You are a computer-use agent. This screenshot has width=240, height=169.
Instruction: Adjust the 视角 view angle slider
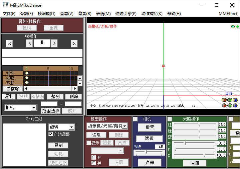(x=149, y=152)
